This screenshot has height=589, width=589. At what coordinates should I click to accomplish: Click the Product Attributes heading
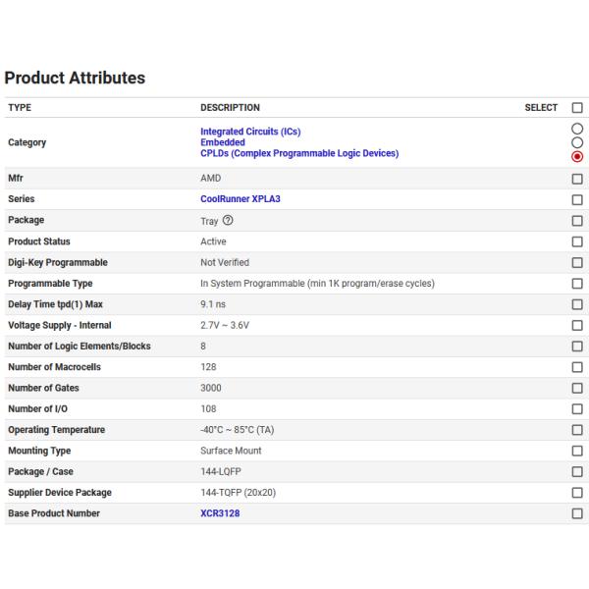click(x=75, y=78)
